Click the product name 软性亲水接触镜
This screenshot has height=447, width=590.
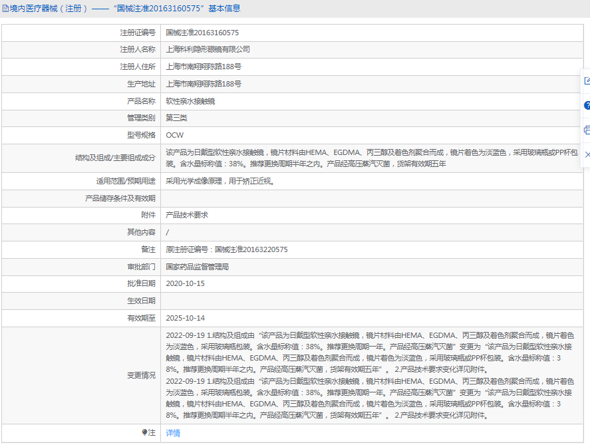click(190, 101)
